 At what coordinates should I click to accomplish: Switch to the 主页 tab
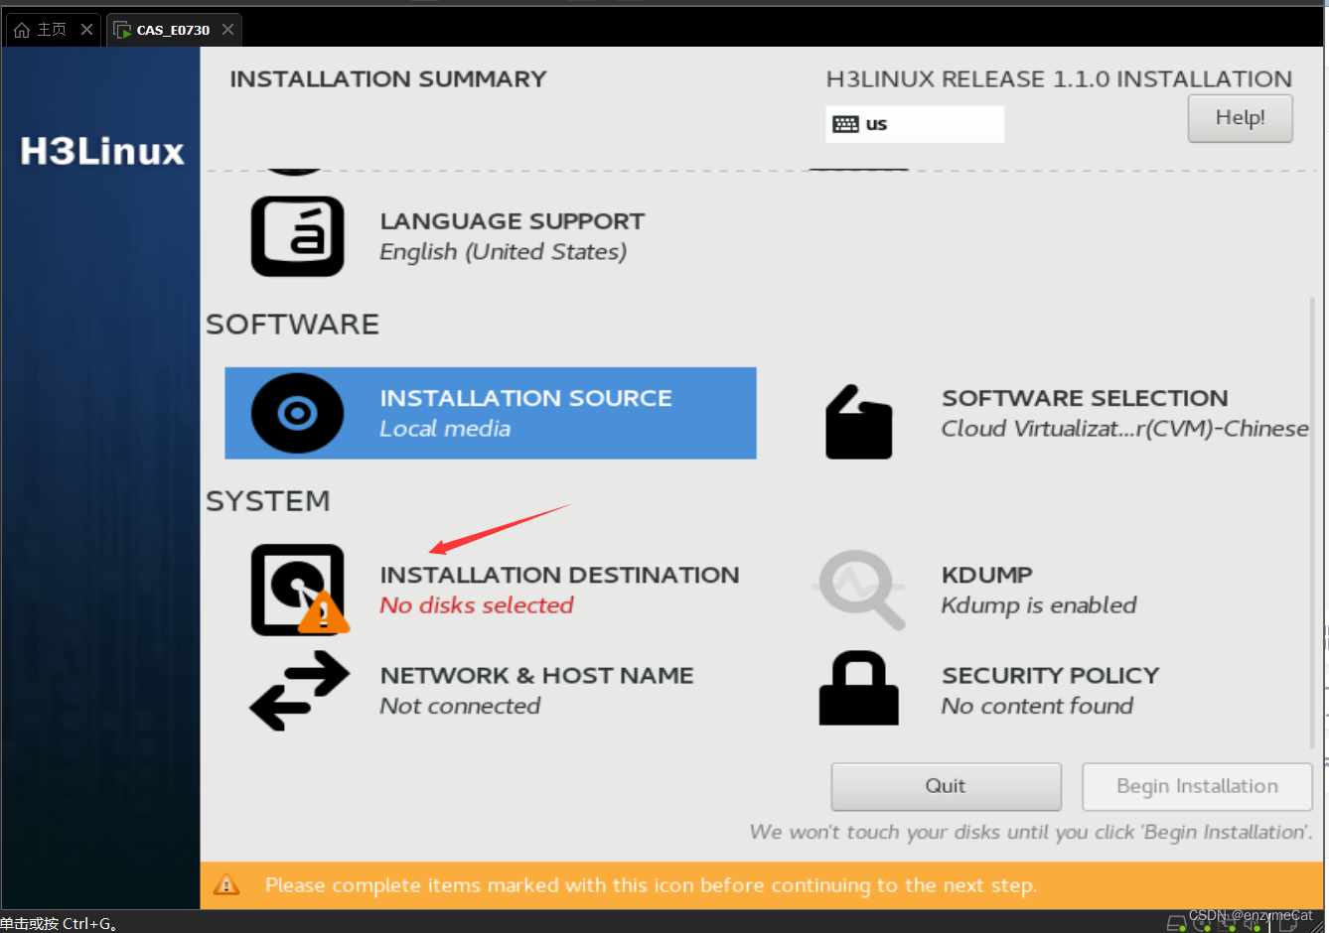click(x=53, y=30)
